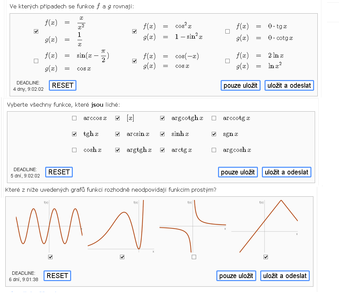Viewport: 339px width, 298px height.
Task: Enable the 2 ln x versus ln x² checkbox
Action: (x=227, y=61)
